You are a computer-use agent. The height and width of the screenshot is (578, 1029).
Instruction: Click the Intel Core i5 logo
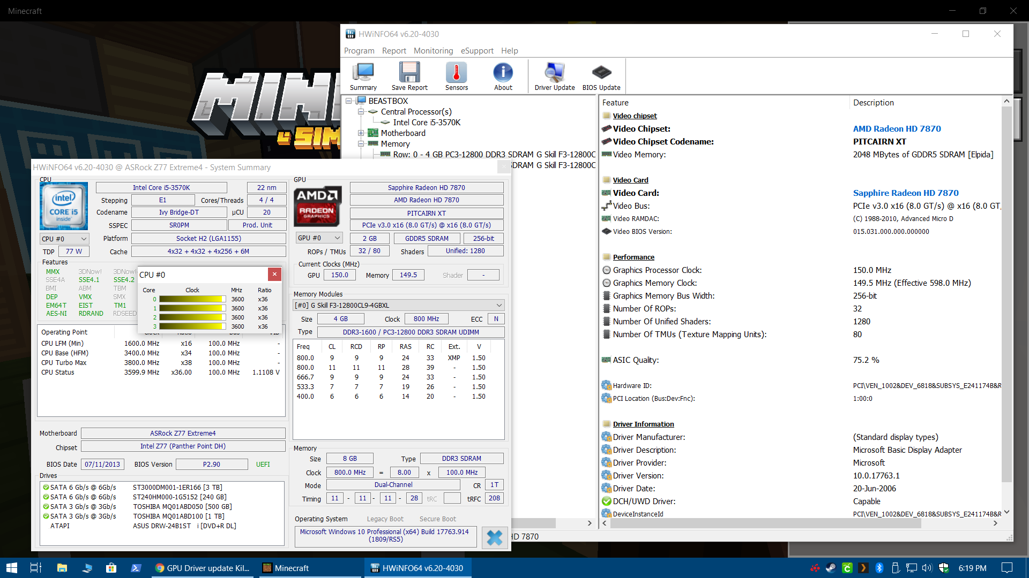(64, 206)
